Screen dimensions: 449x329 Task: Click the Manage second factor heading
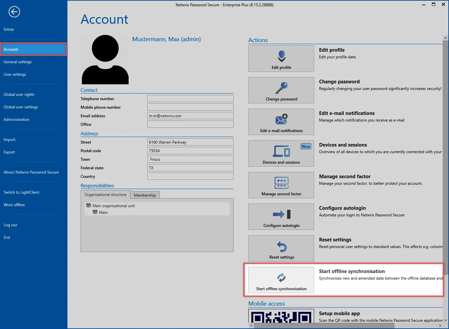345,177
